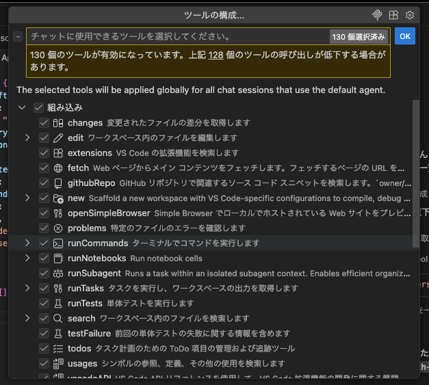
Task: Click the runNotebooks notebook icon
Action: click(58, 258)
